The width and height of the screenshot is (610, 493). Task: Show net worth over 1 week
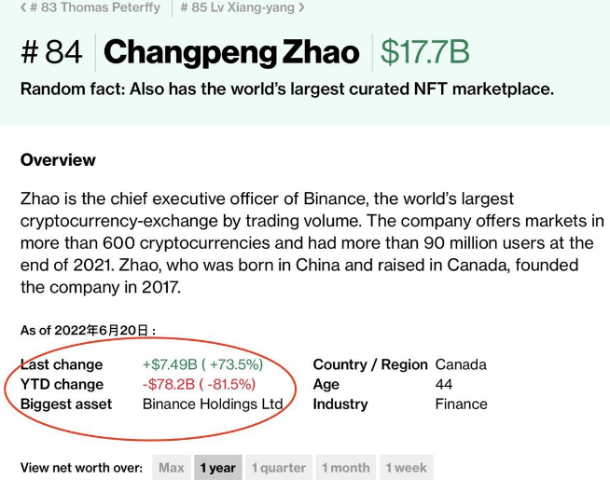click(x=407, y=467)
